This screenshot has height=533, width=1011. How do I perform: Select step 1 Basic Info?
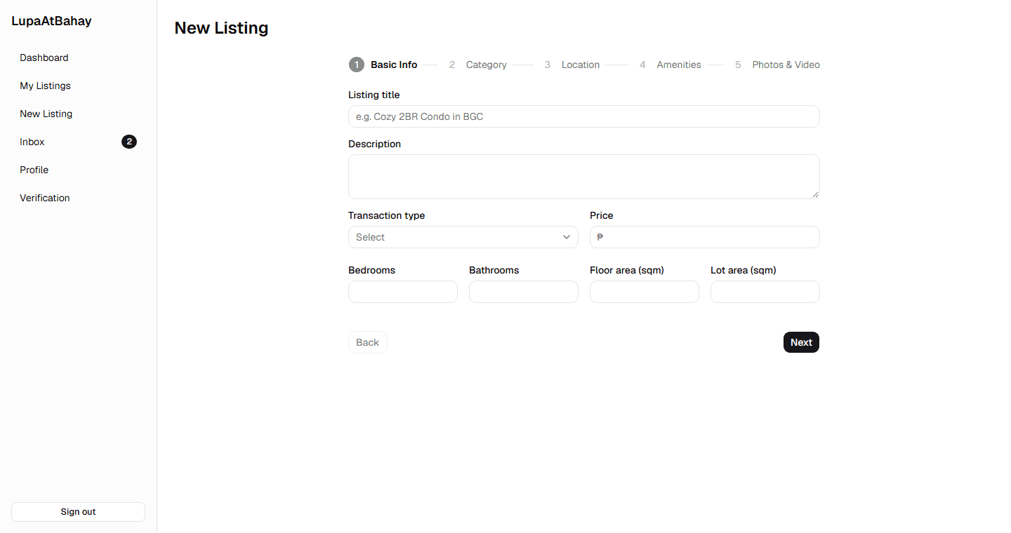(x=383, y=65)
